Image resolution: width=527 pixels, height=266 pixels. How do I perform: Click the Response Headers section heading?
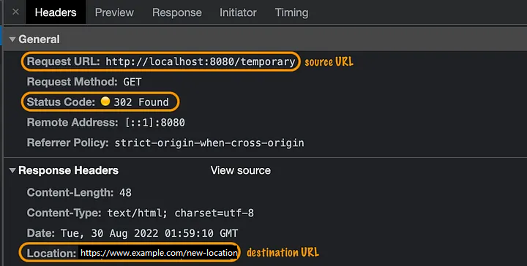click(69, 170)
